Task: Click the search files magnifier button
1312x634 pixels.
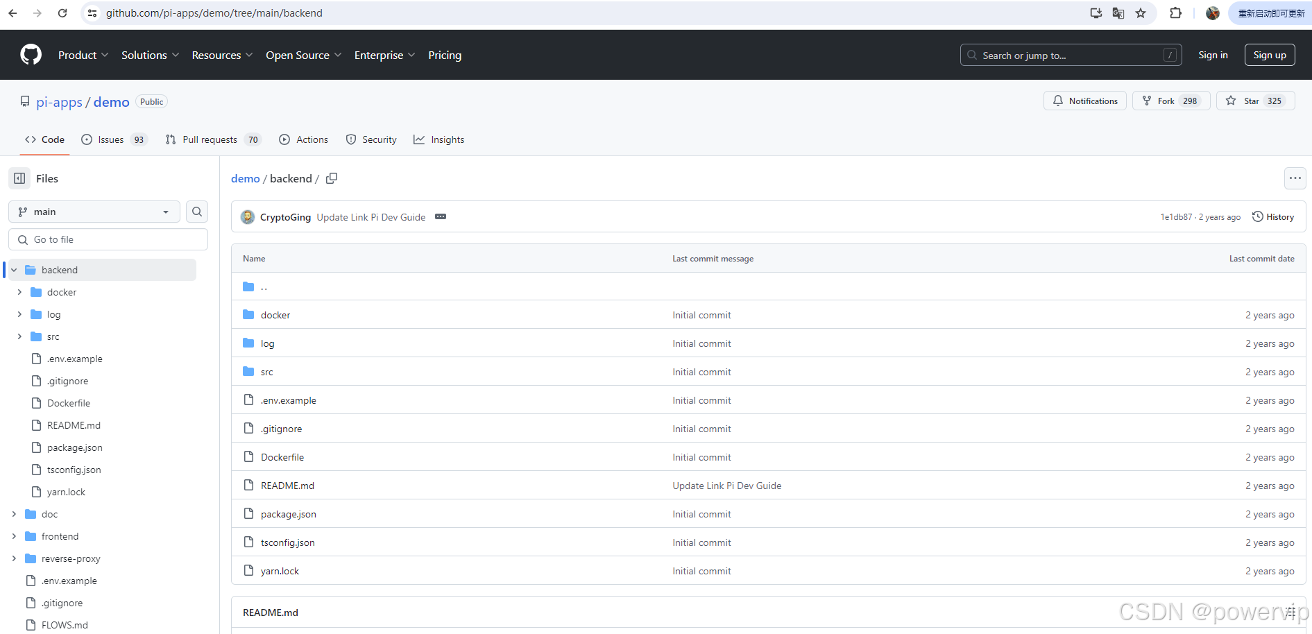Action: pyautogui.click(x=197, y=212)
